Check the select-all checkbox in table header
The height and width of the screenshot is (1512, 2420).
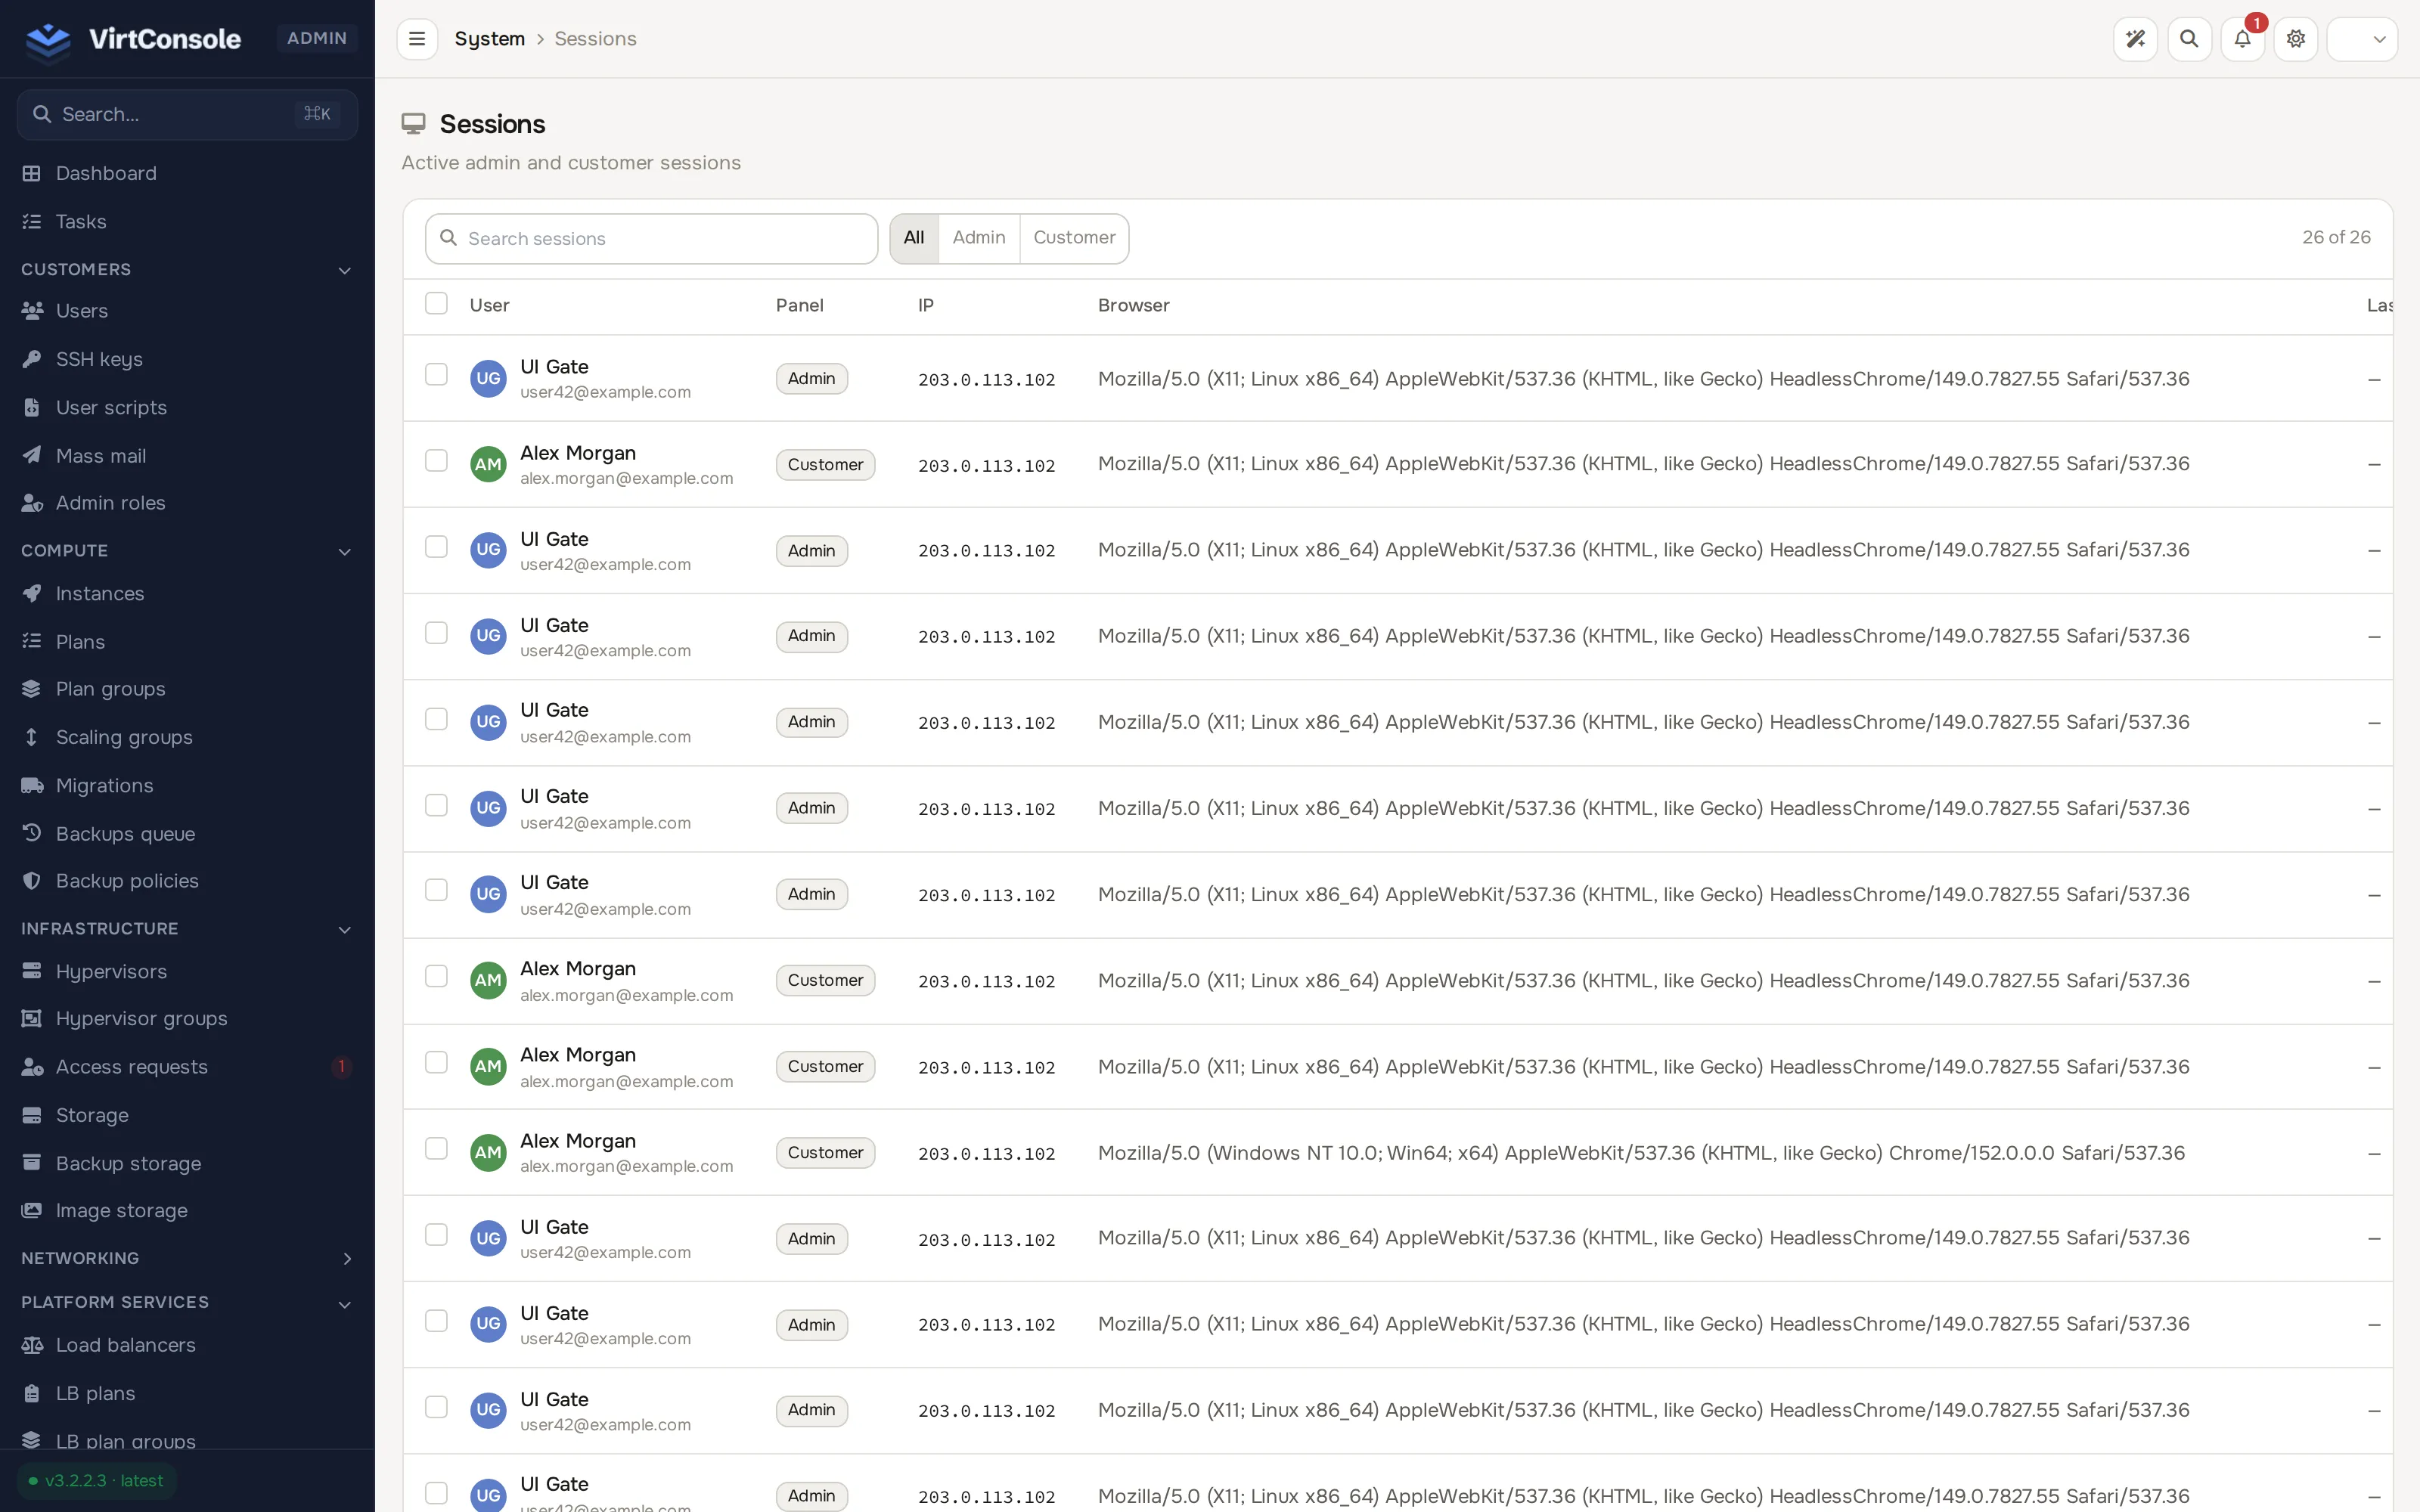(436, 303)
